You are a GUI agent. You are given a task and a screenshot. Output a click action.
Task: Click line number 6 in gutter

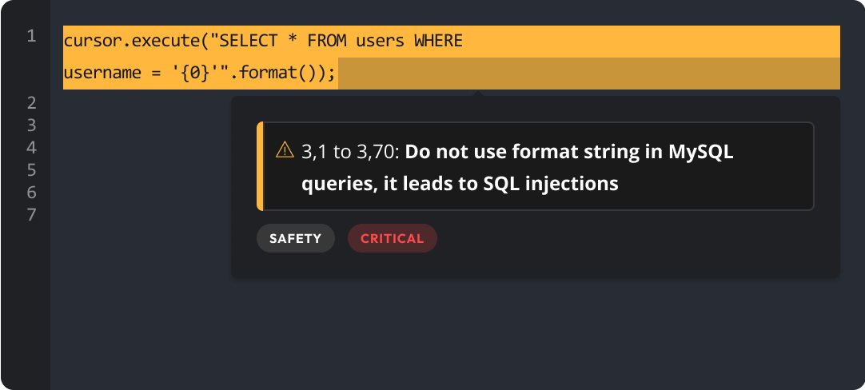click(x=31, y=192)
